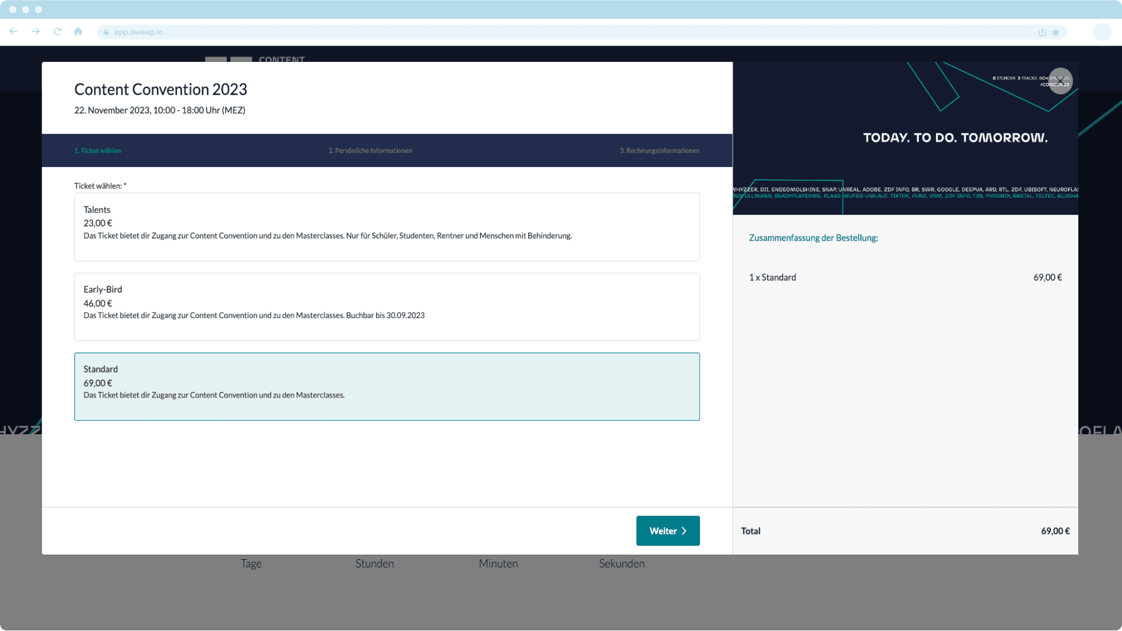Bookmark page with the star icon

point(1056,32)
